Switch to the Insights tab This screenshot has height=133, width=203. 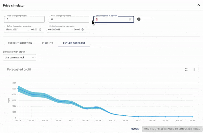(47, 43)
